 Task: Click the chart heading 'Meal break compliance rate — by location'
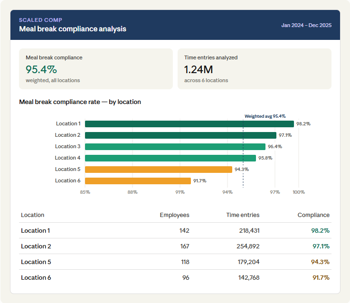(80, 102)
